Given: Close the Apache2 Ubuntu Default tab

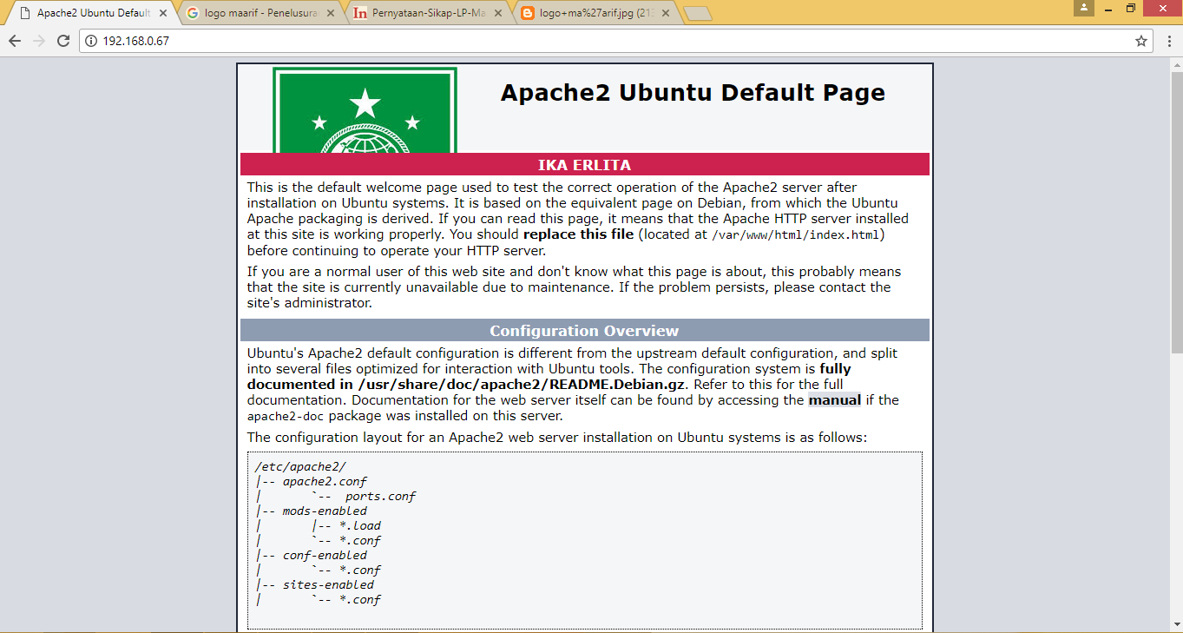Looking at the screenshot, I should pyautogui.click(x=163, y=13).
